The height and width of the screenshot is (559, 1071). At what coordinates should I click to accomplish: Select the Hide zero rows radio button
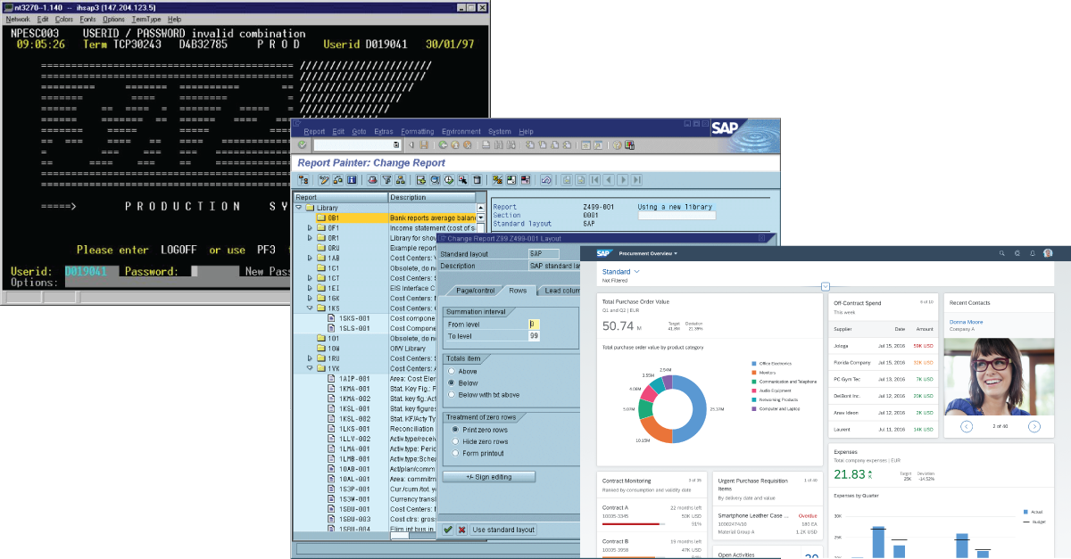455,441
